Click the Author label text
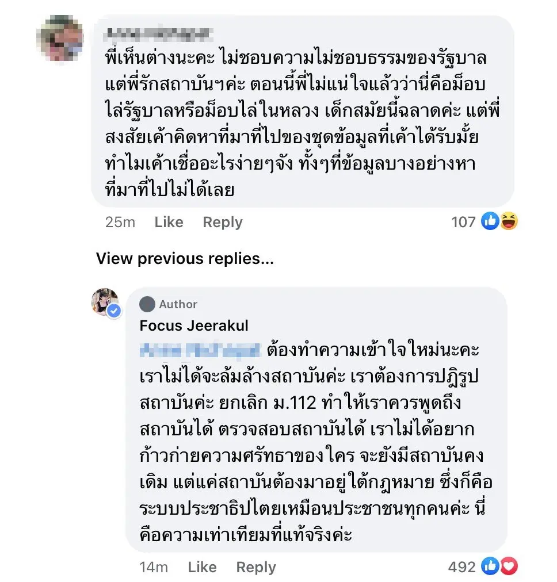 pyautogui.click(x=178, y=304)
